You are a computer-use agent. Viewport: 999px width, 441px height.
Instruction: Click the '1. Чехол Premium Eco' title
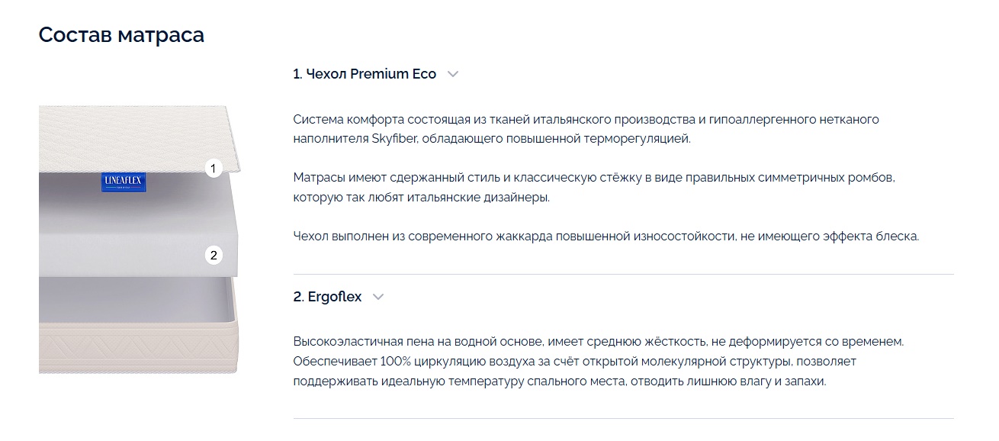pyautogui.click(x=365, y=74)
